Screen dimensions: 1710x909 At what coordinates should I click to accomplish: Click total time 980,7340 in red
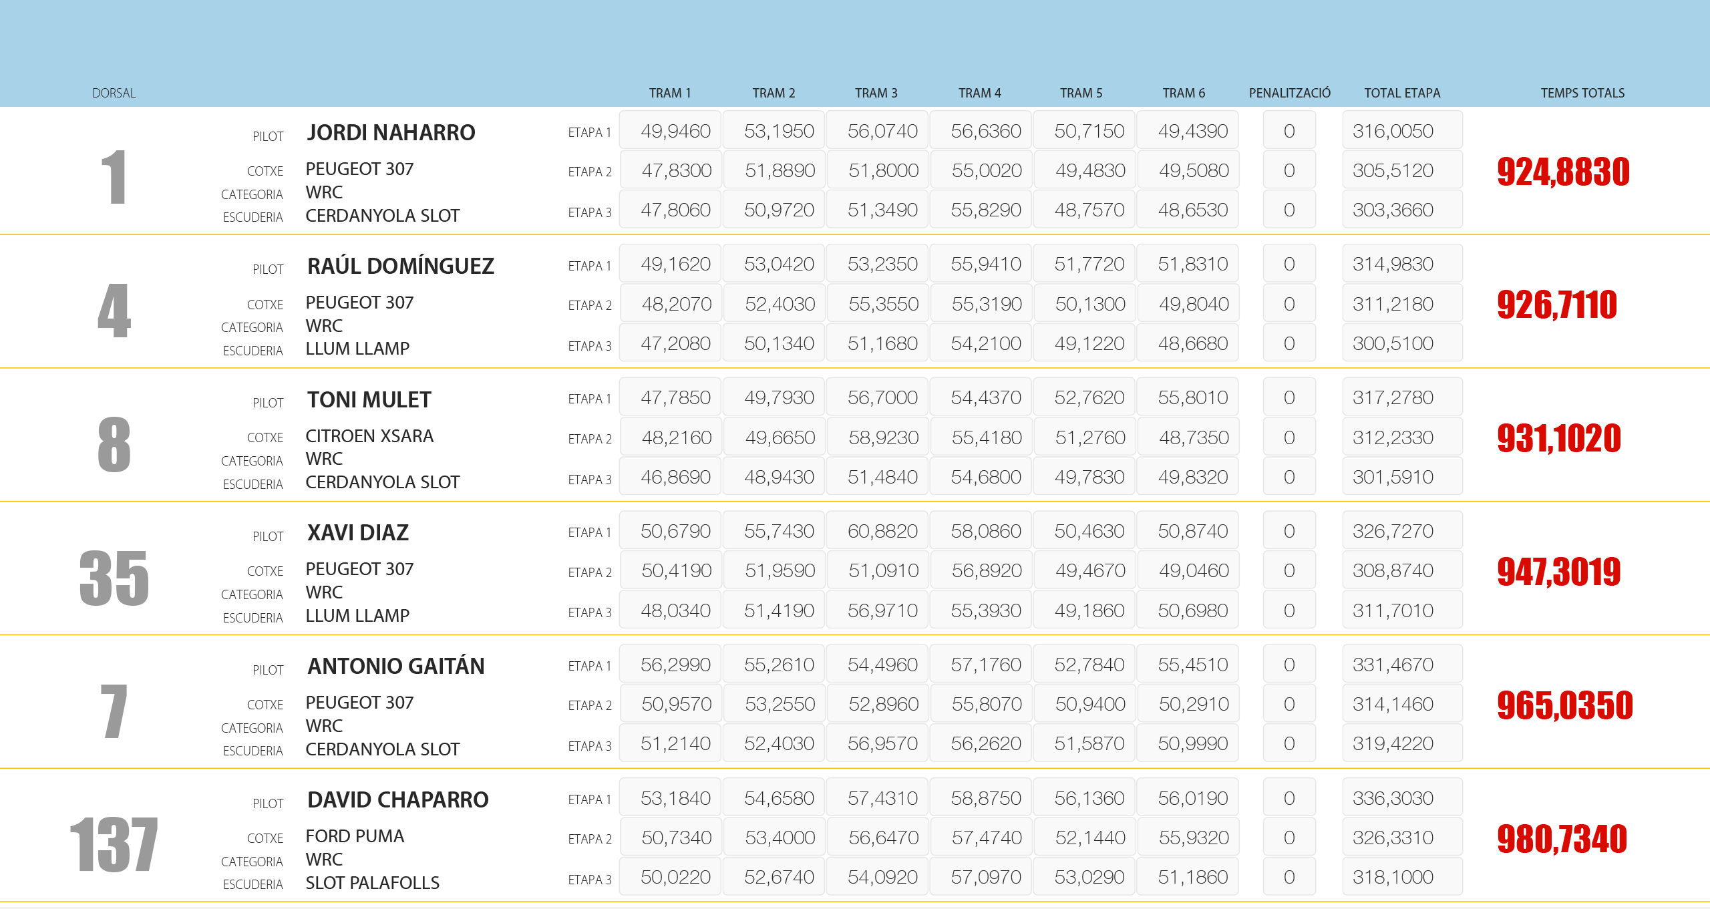pos(1562,839)
